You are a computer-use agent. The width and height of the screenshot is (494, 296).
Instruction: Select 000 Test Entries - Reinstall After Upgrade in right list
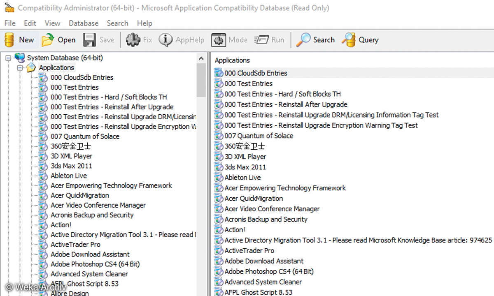286,104
